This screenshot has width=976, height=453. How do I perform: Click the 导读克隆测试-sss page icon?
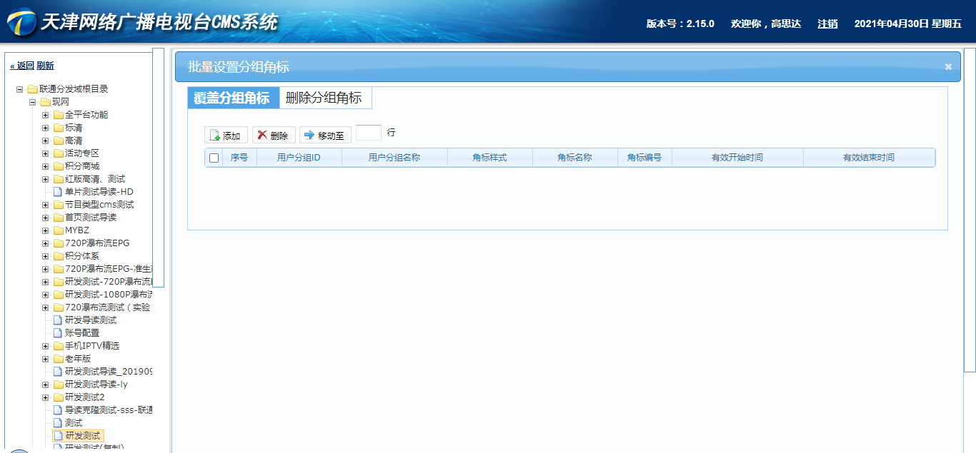[58, 410]
